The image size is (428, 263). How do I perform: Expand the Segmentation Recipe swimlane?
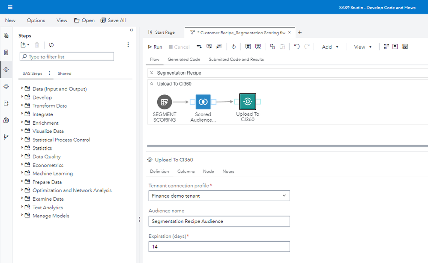[x=152, y=73]
